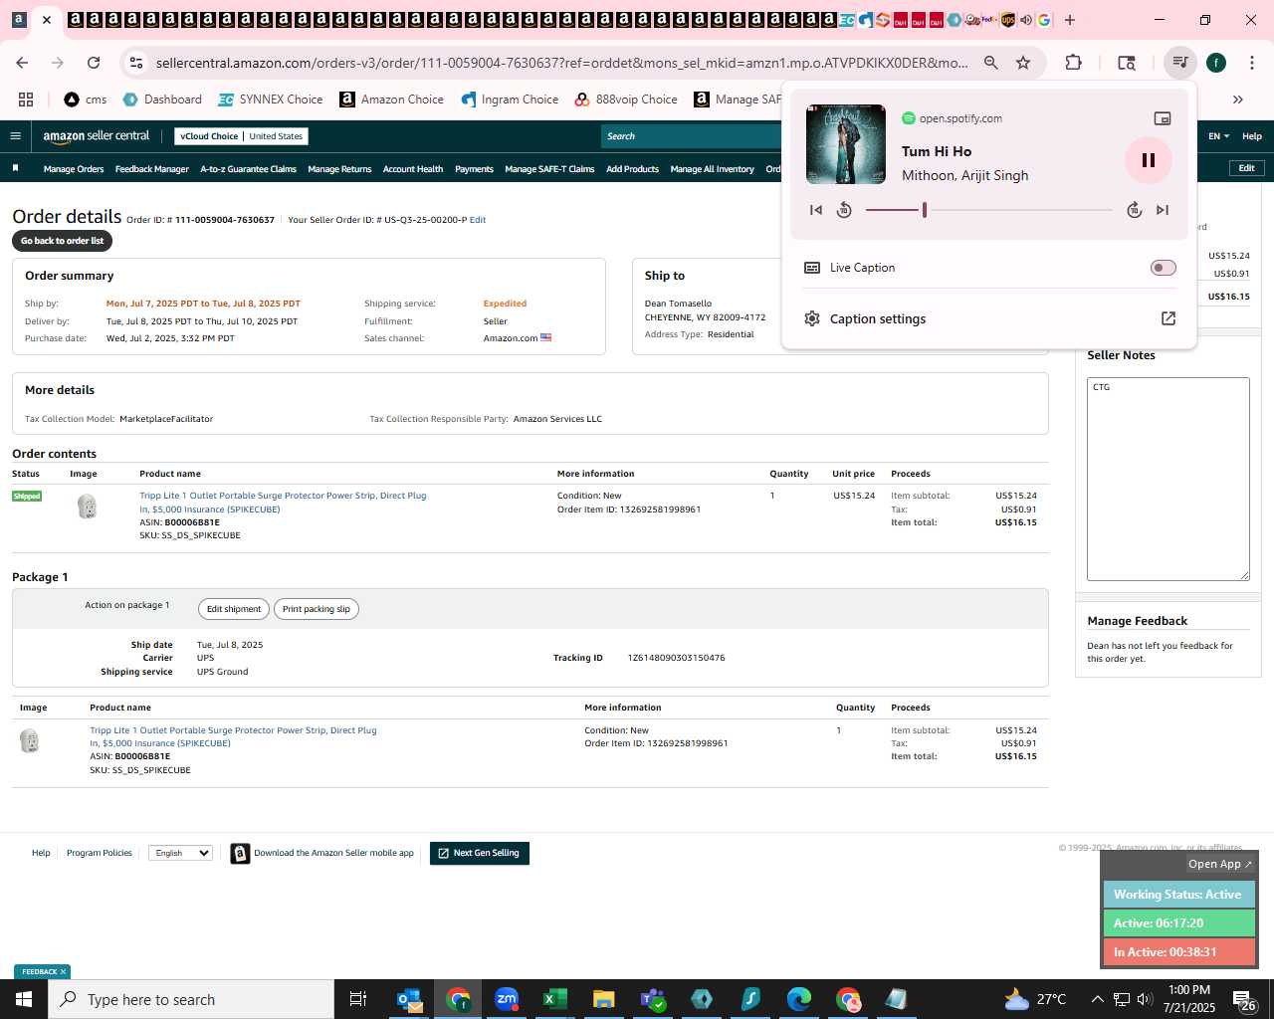Skip forward 10 seconds in media popup
This screenshot has height=1019, width=1274.
pos(1134,210)
